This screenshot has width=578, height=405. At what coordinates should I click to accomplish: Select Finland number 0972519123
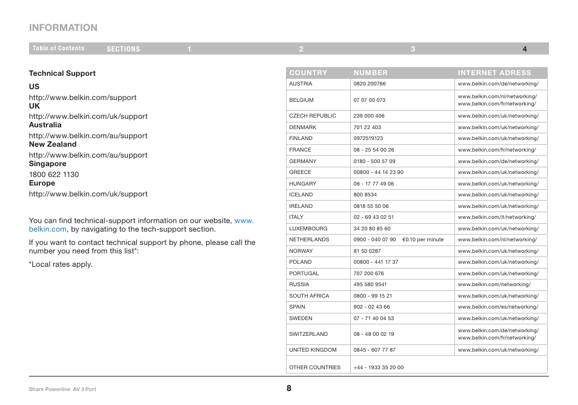(x=368, y=138)
